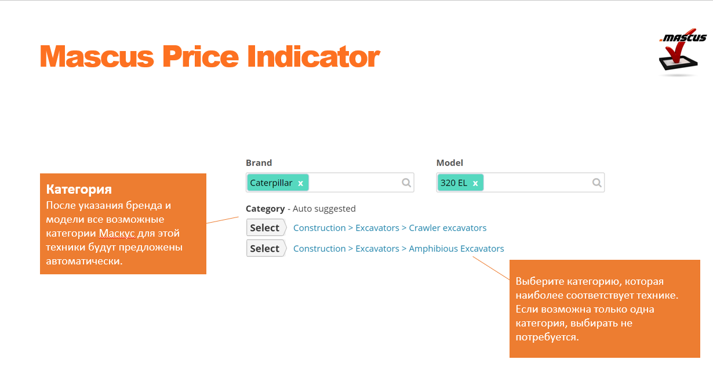
Task: Select the orange Выберите категорию callout box
Action: pyautogui.click(x=605, y=309)
